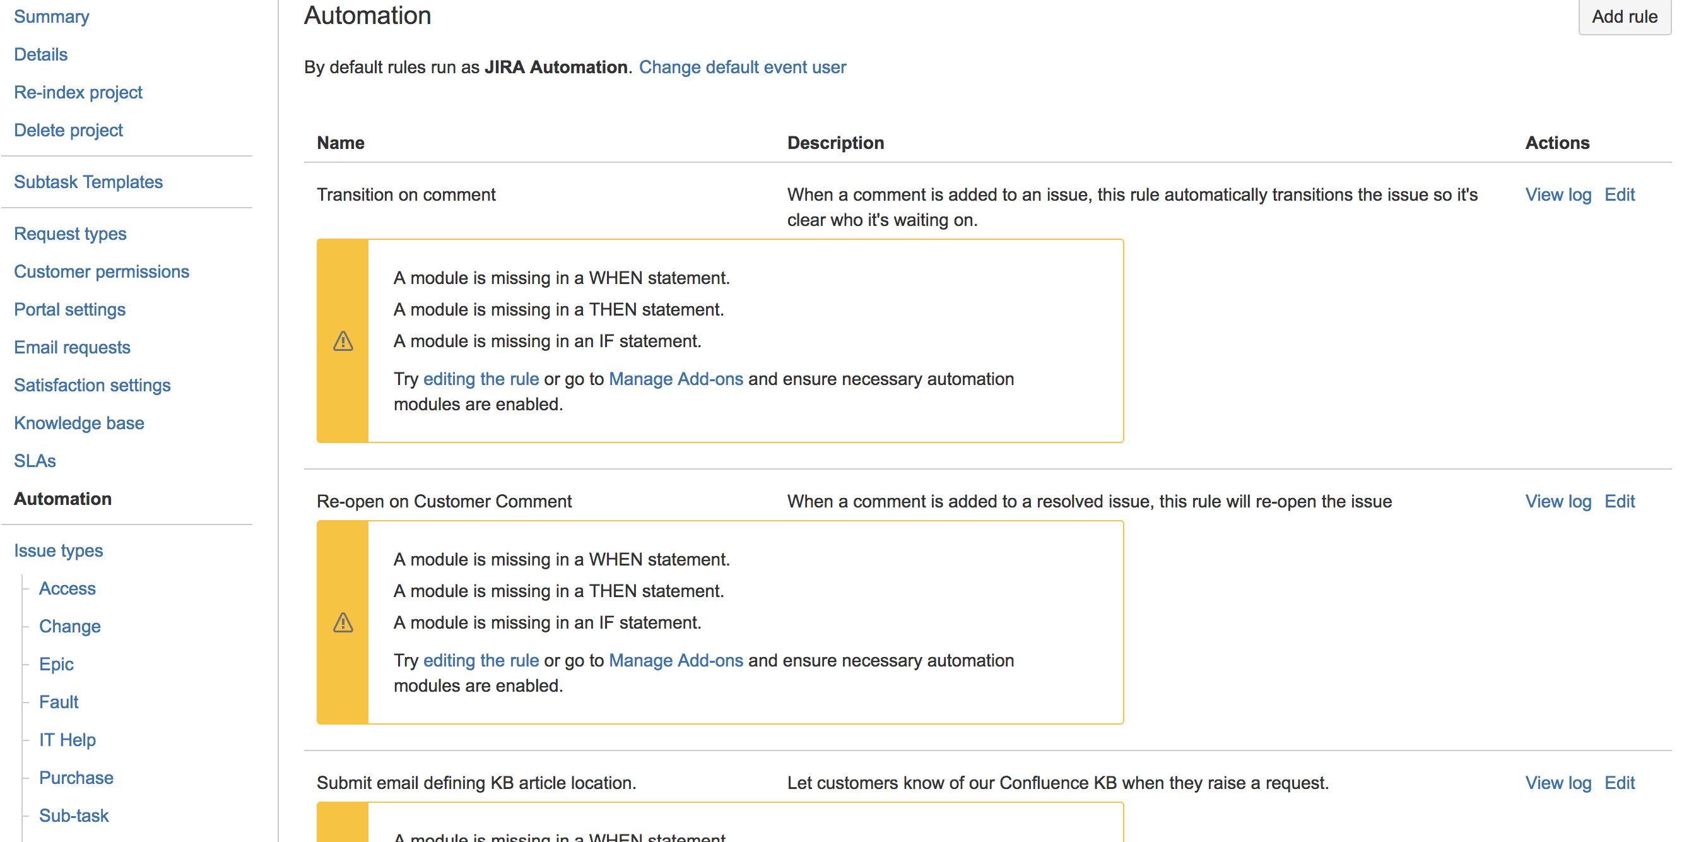Open the Summary sidebar page
This screenshot has height=842, width=1701.
[52, 16]
